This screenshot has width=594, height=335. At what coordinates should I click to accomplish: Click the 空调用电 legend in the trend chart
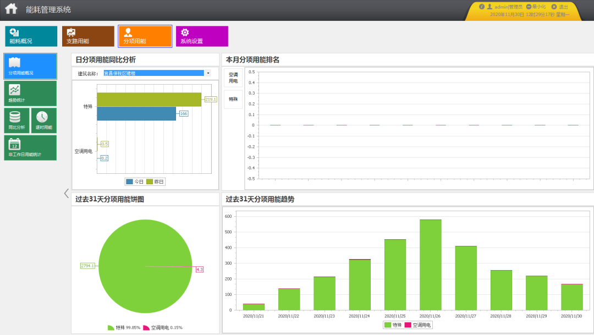417,325
